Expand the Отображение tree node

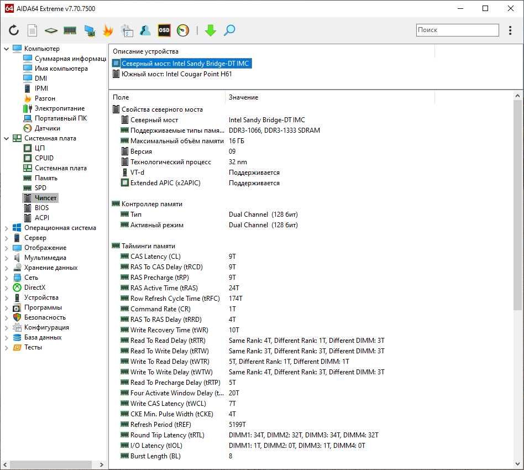point(6,248)
